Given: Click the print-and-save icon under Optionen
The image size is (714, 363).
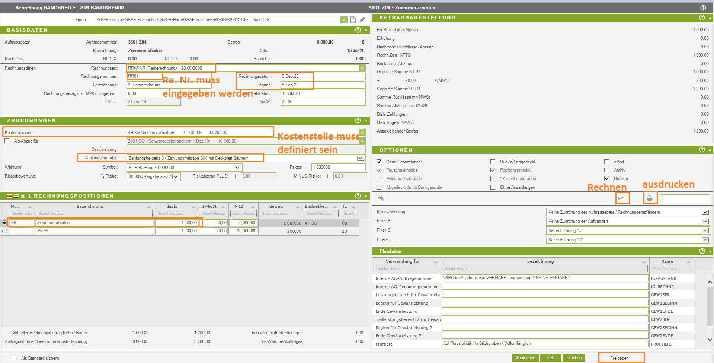Looking at the screenshot, I should [x=381, y=198].
